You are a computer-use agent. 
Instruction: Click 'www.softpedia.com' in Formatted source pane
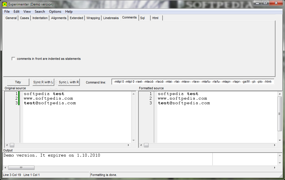pos(182,99)
